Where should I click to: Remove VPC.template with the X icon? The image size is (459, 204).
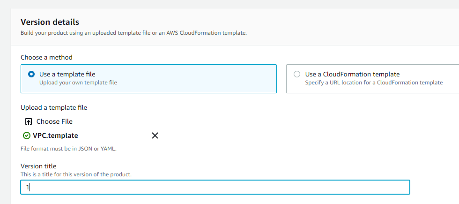155,136
